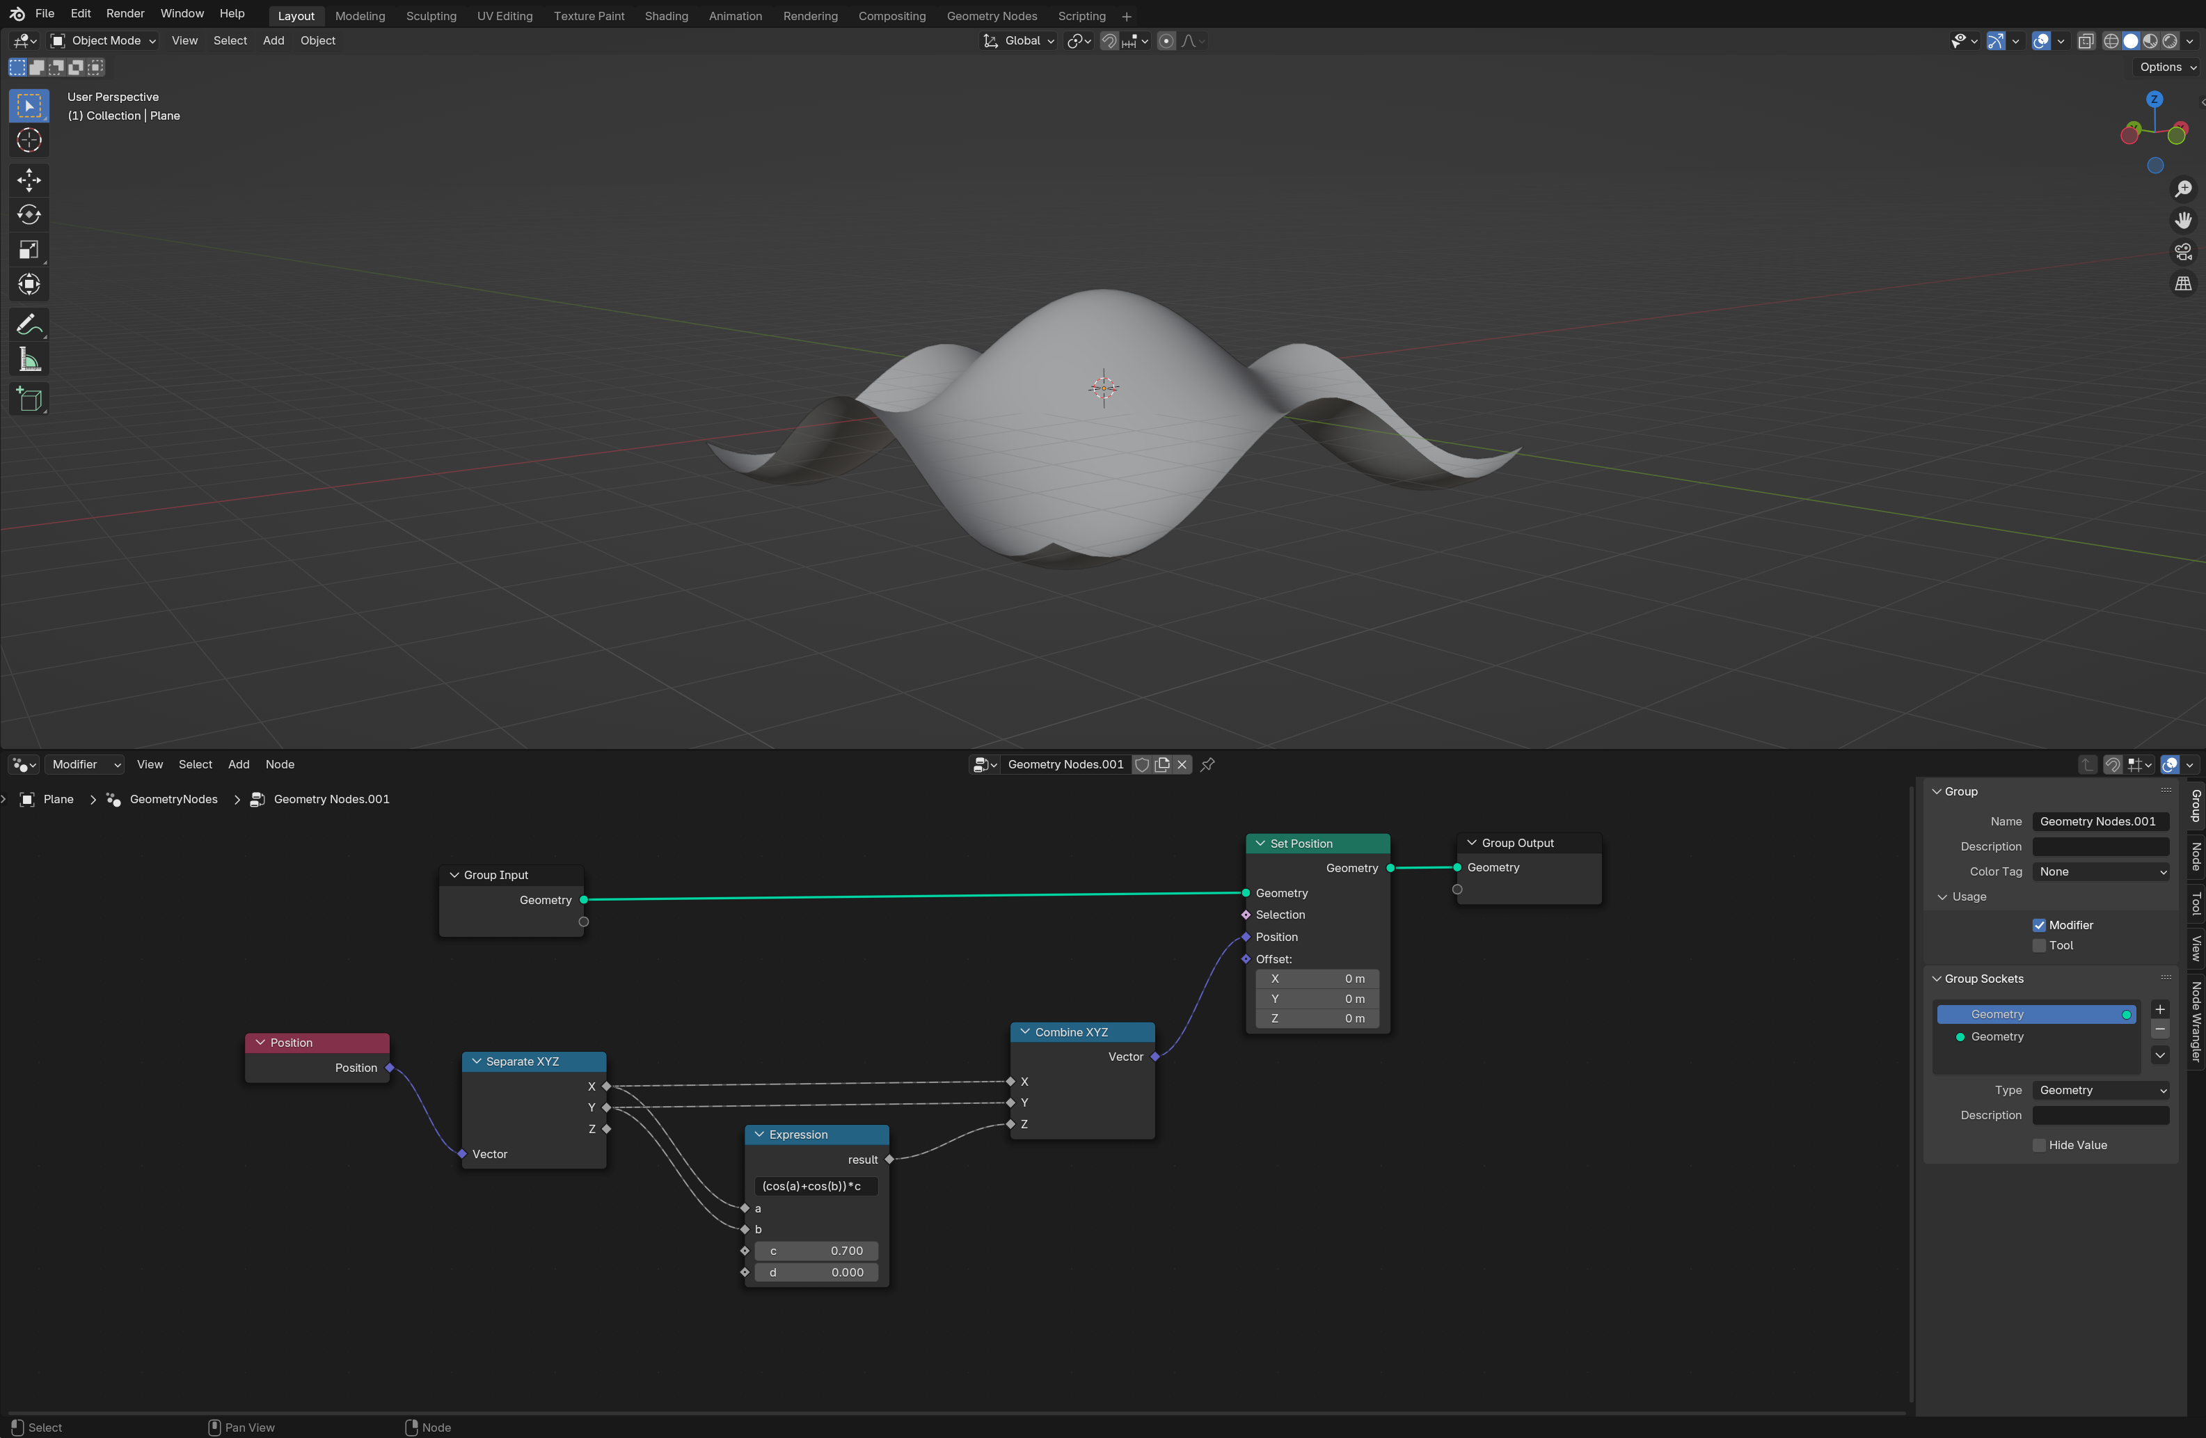This screenshot has width=2206, height=1438.
Task: Open the Render menu
Action: coord(125,14)
